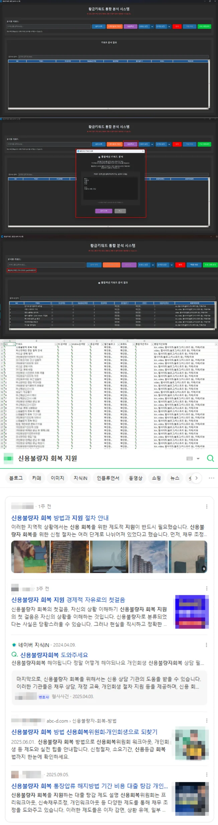
Task: Open '신용회복위원회·개인회생으로 되찾기' result link
Action: (84, 732)
